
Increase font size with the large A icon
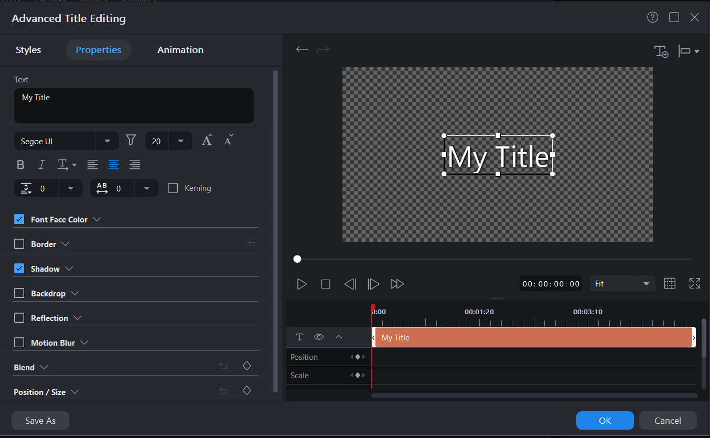[x=207, y=140]
